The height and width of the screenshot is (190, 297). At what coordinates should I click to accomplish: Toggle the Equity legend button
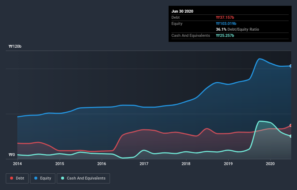43,178
